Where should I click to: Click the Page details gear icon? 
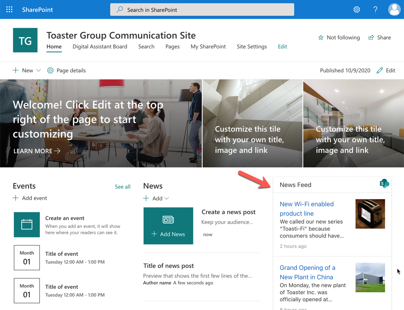50,70
